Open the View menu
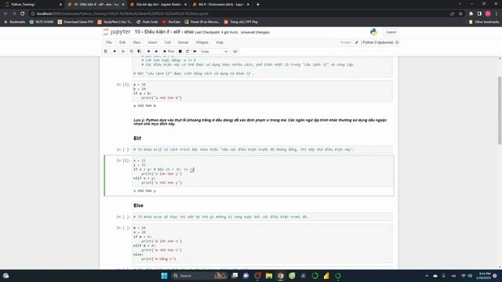 pos(136,42)
